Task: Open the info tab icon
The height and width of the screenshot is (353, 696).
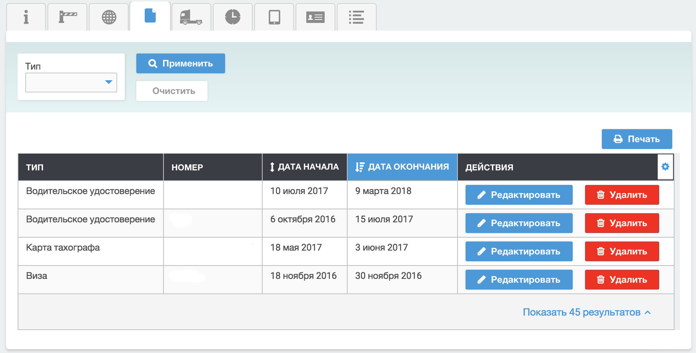Action: (26, 17)
